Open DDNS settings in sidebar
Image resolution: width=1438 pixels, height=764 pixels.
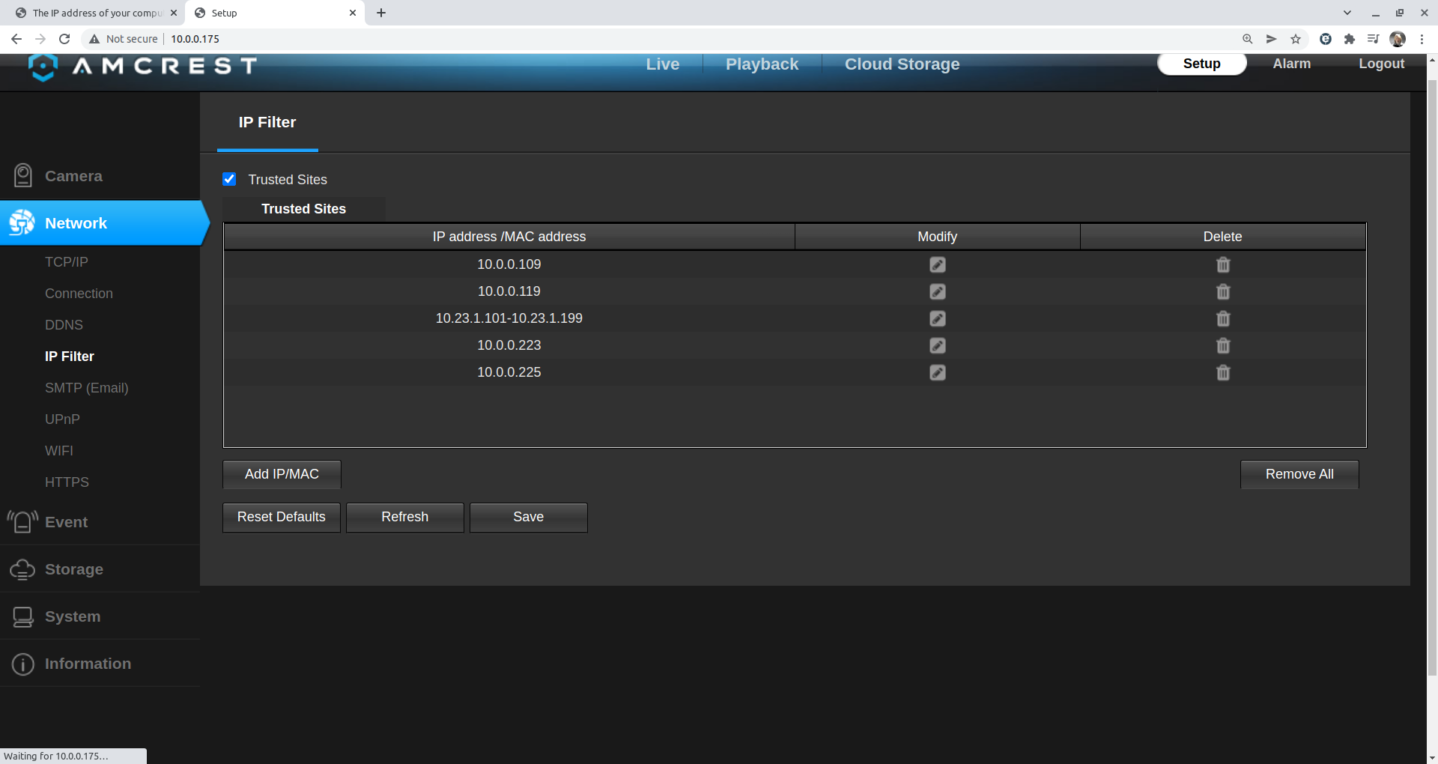(x=64, y=325)
